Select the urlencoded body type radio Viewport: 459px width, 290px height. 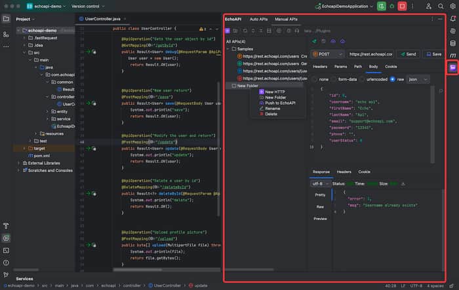(x=362, y=79)
